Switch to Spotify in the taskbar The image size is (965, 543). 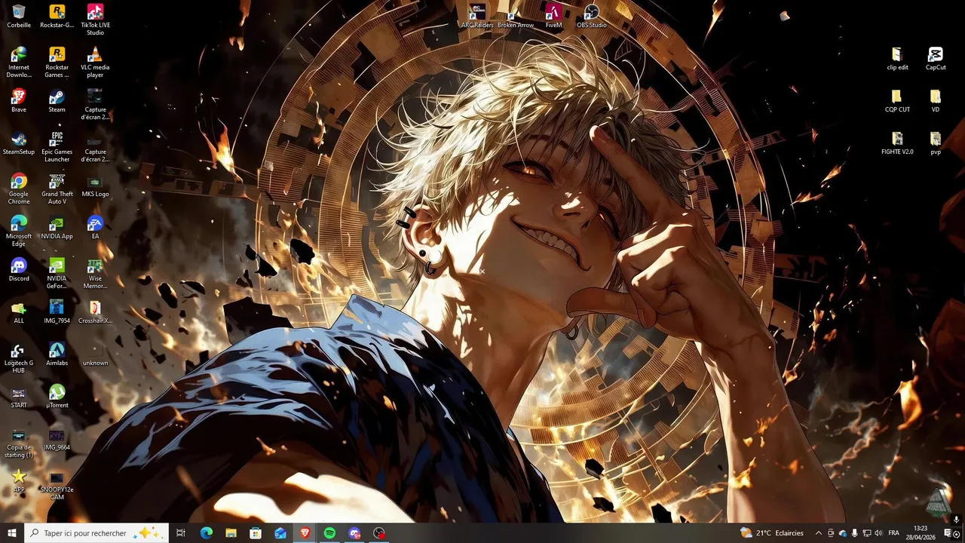329,533
